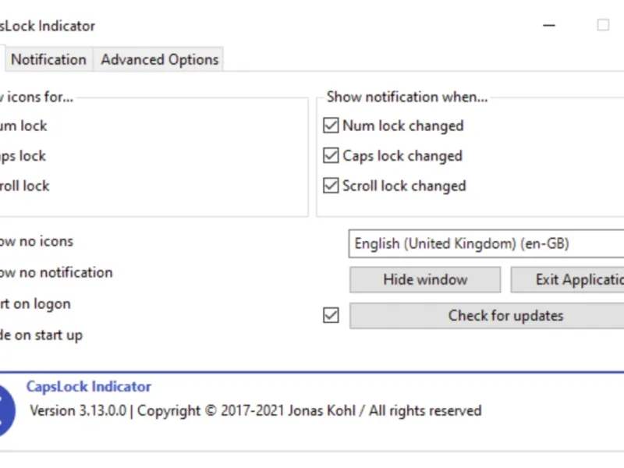Click the 'on start up' option label

pyautogui.click(x=41, y=335)
